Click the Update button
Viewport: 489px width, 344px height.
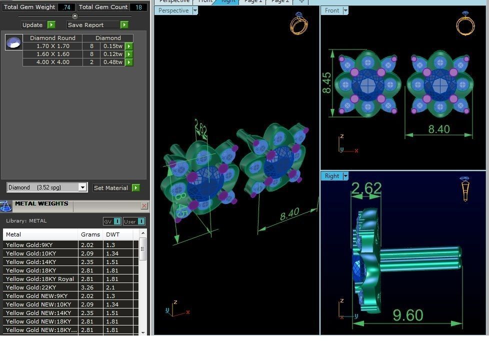pos(32,25)
